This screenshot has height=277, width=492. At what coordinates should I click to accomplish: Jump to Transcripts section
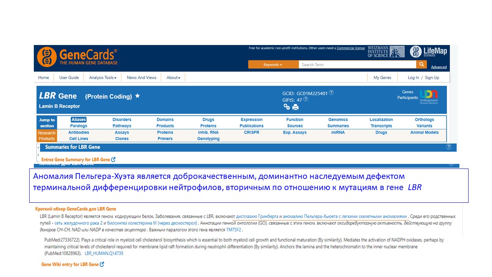click(x=381, y=126)
